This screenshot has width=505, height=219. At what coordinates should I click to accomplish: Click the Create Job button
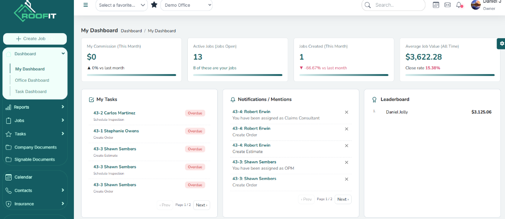(x=35, y=39)
